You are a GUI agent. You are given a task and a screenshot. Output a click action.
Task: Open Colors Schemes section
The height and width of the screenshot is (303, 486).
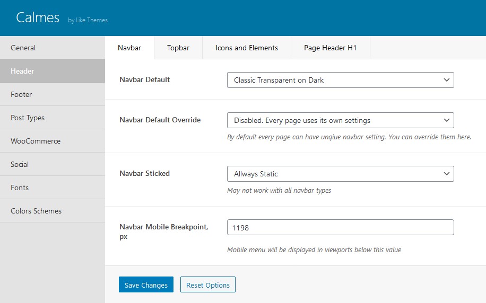click(53, 211)
